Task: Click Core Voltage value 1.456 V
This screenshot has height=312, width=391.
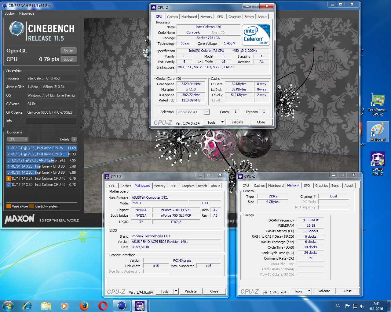Action: click(x=229, y=44)
